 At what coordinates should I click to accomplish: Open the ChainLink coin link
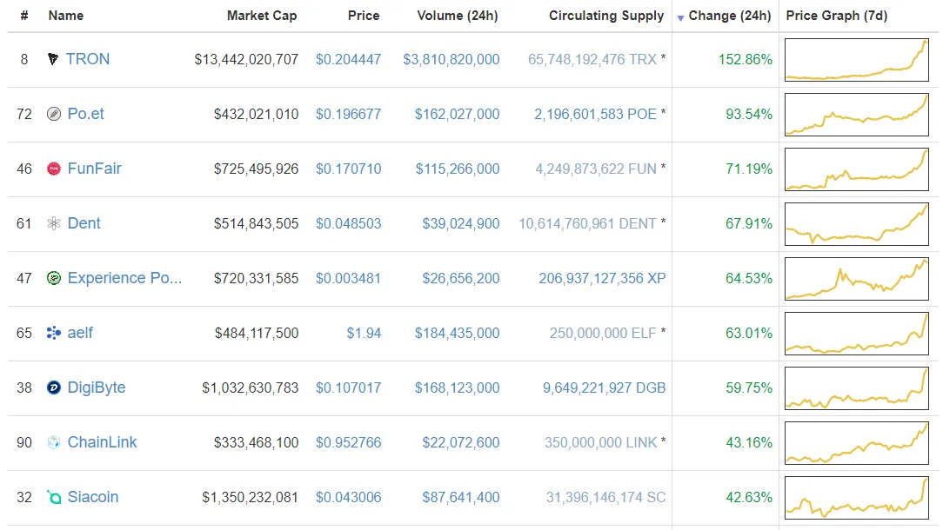(x=103, y=442)
